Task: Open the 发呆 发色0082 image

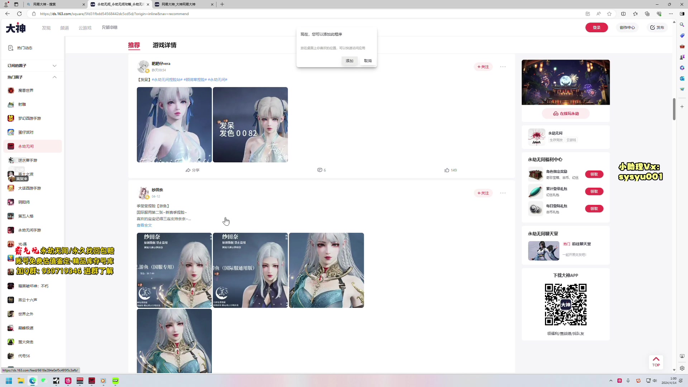Action: click(x=250, y=125)
